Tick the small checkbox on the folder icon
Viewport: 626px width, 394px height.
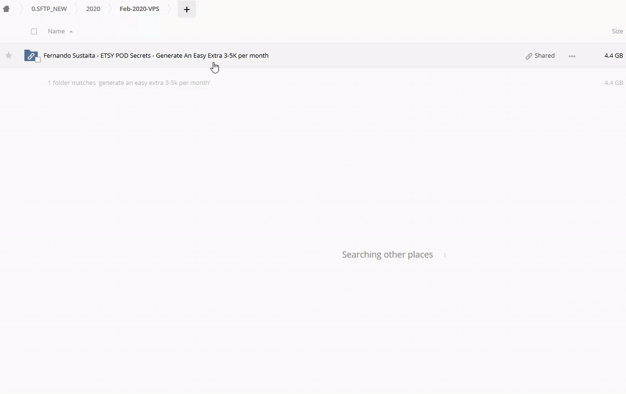point(38,59)
